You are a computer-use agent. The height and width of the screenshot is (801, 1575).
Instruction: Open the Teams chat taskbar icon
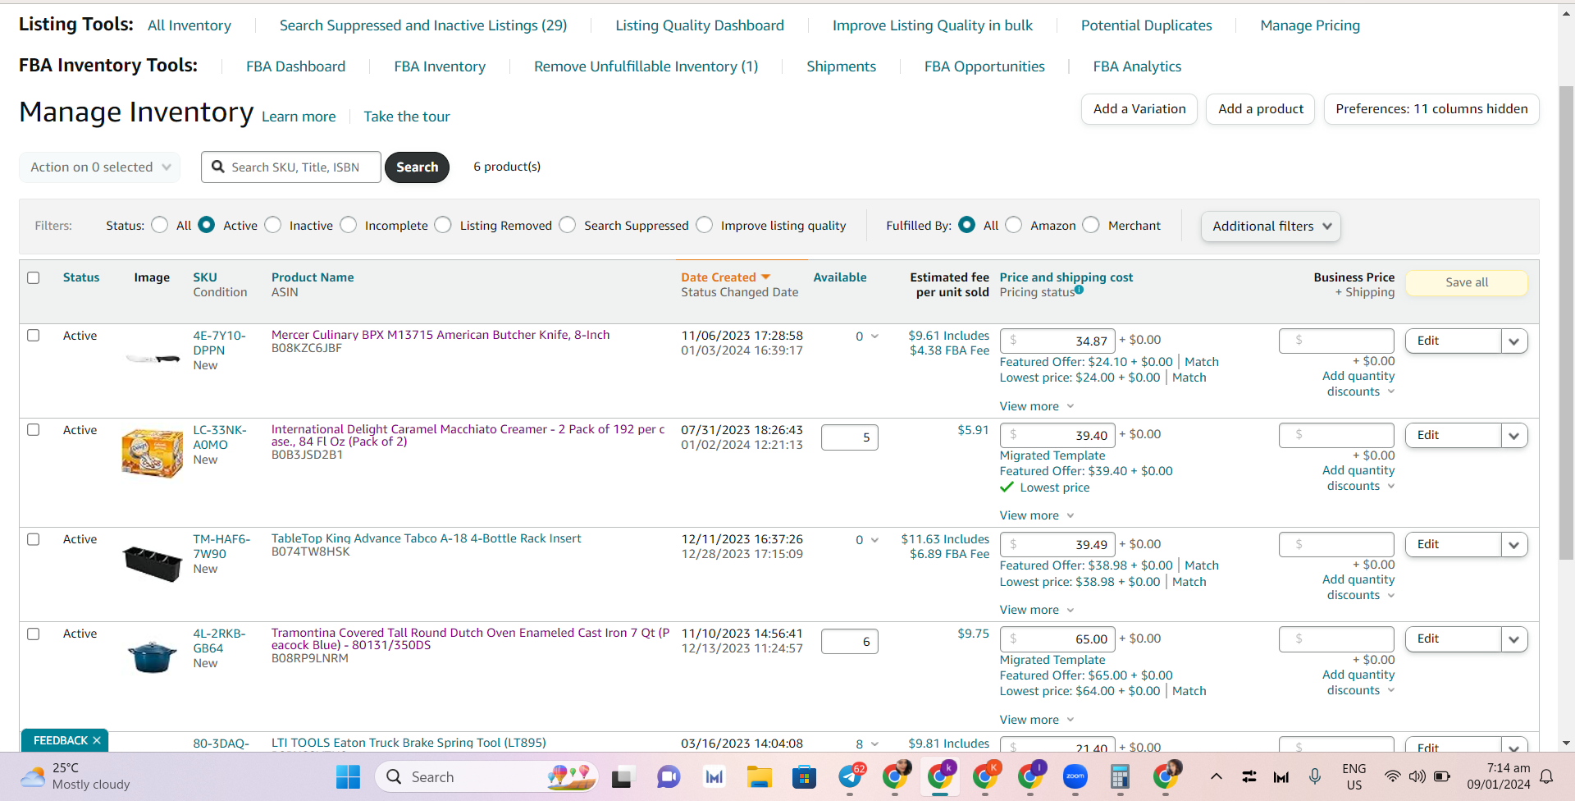[669, 776]
